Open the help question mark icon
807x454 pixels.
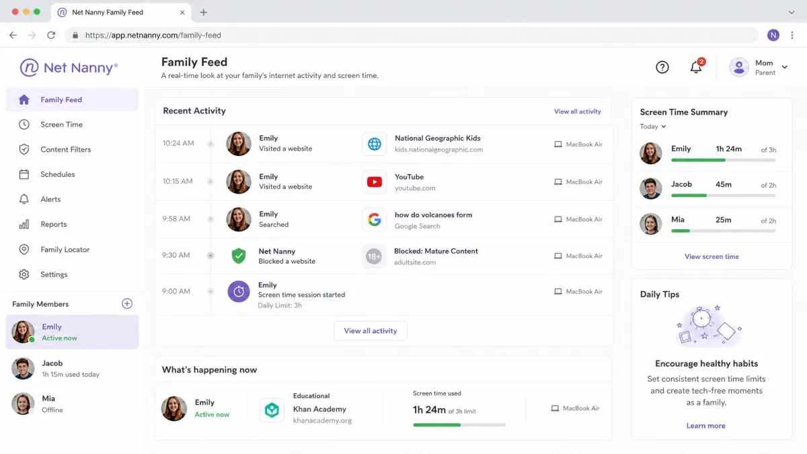coord(662,67)
